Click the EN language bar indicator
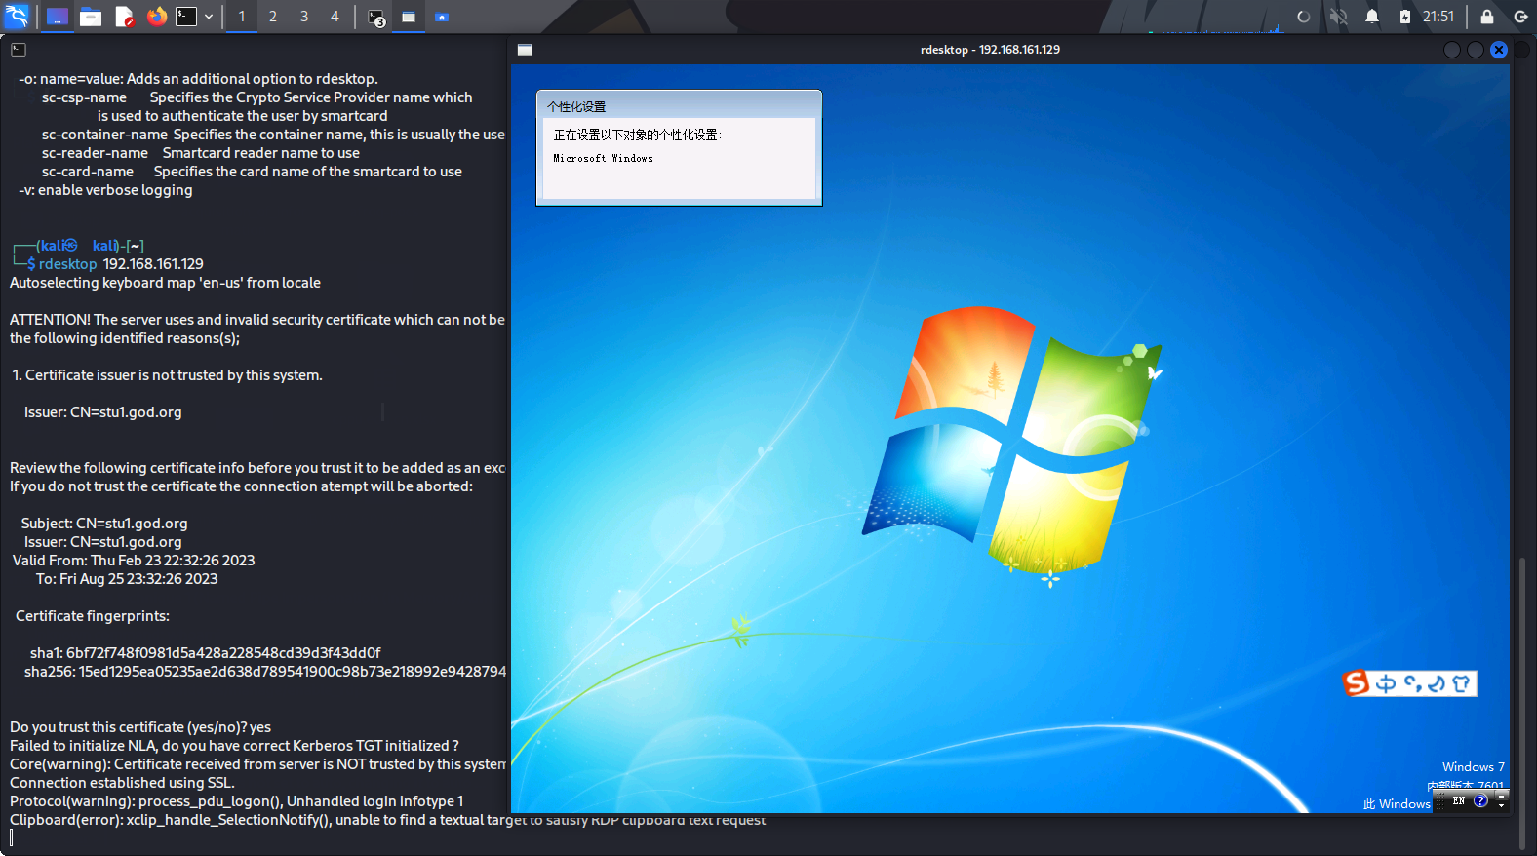The width and height of the screenshot is (1537, 856). click(1459, 800)
